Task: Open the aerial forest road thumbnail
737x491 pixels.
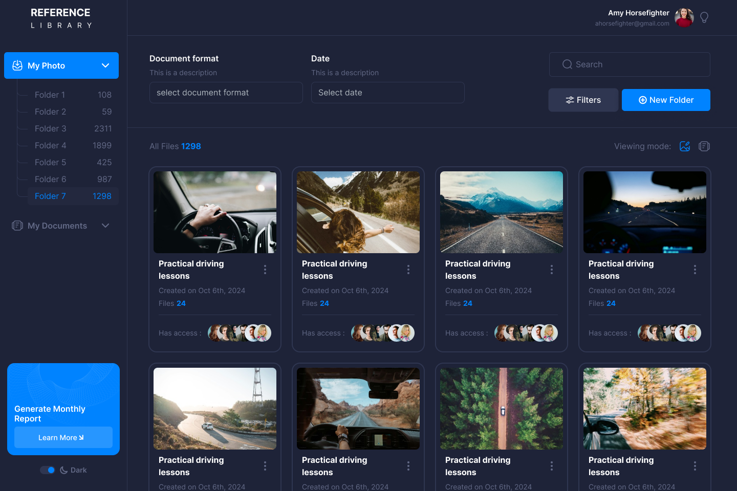Action: (502, 409)
